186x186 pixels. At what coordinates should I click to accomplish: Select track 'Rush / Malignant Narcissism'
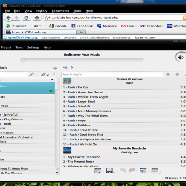click(x=124, y=139)
